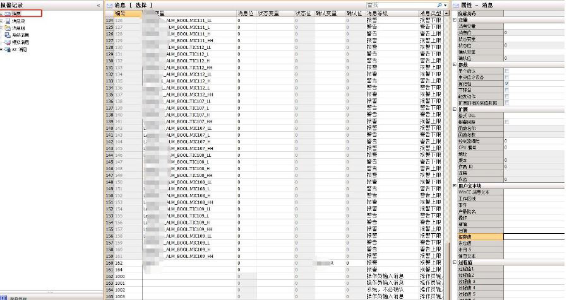
Task: Click the search magnifier icon
Action: (438, 5)
